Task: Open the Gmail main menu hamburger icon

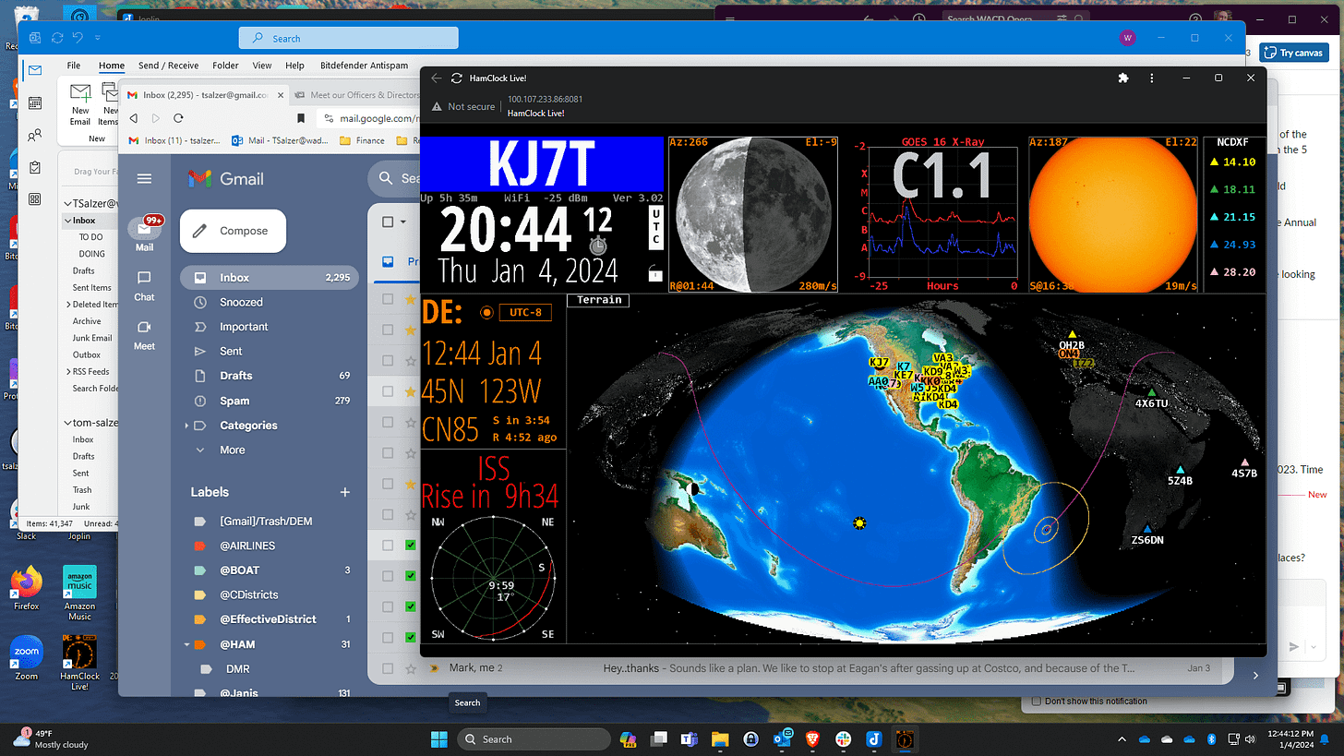Action: coord(143,179)
